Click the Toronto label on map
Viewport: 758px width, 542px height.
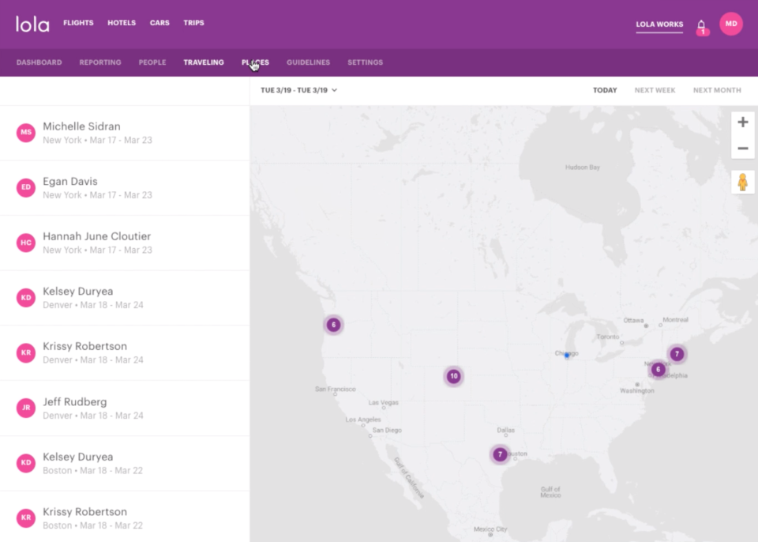[x=608, y=337]
